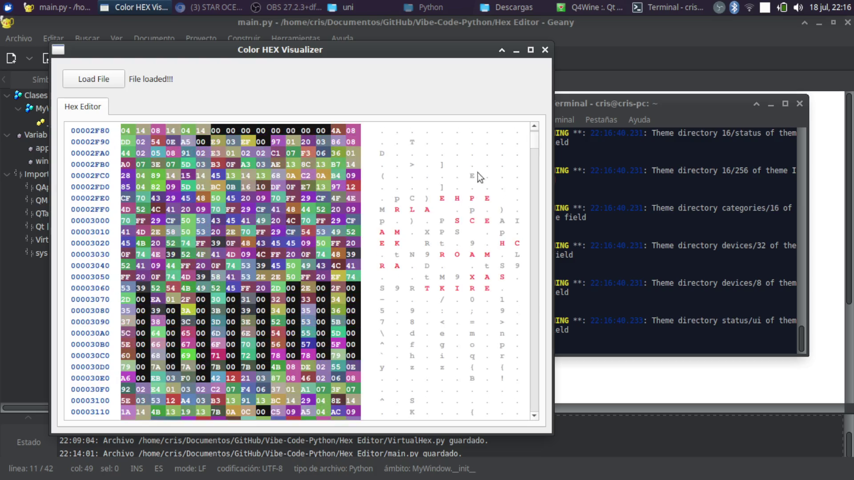Open the Ayuda menu in the terminal window
Viewport: 854px width, 480px height.
(639, 120)
